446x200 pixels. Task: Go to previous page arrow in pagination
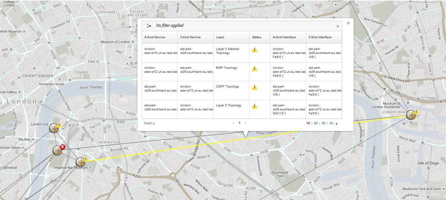(x=233, y=123)
